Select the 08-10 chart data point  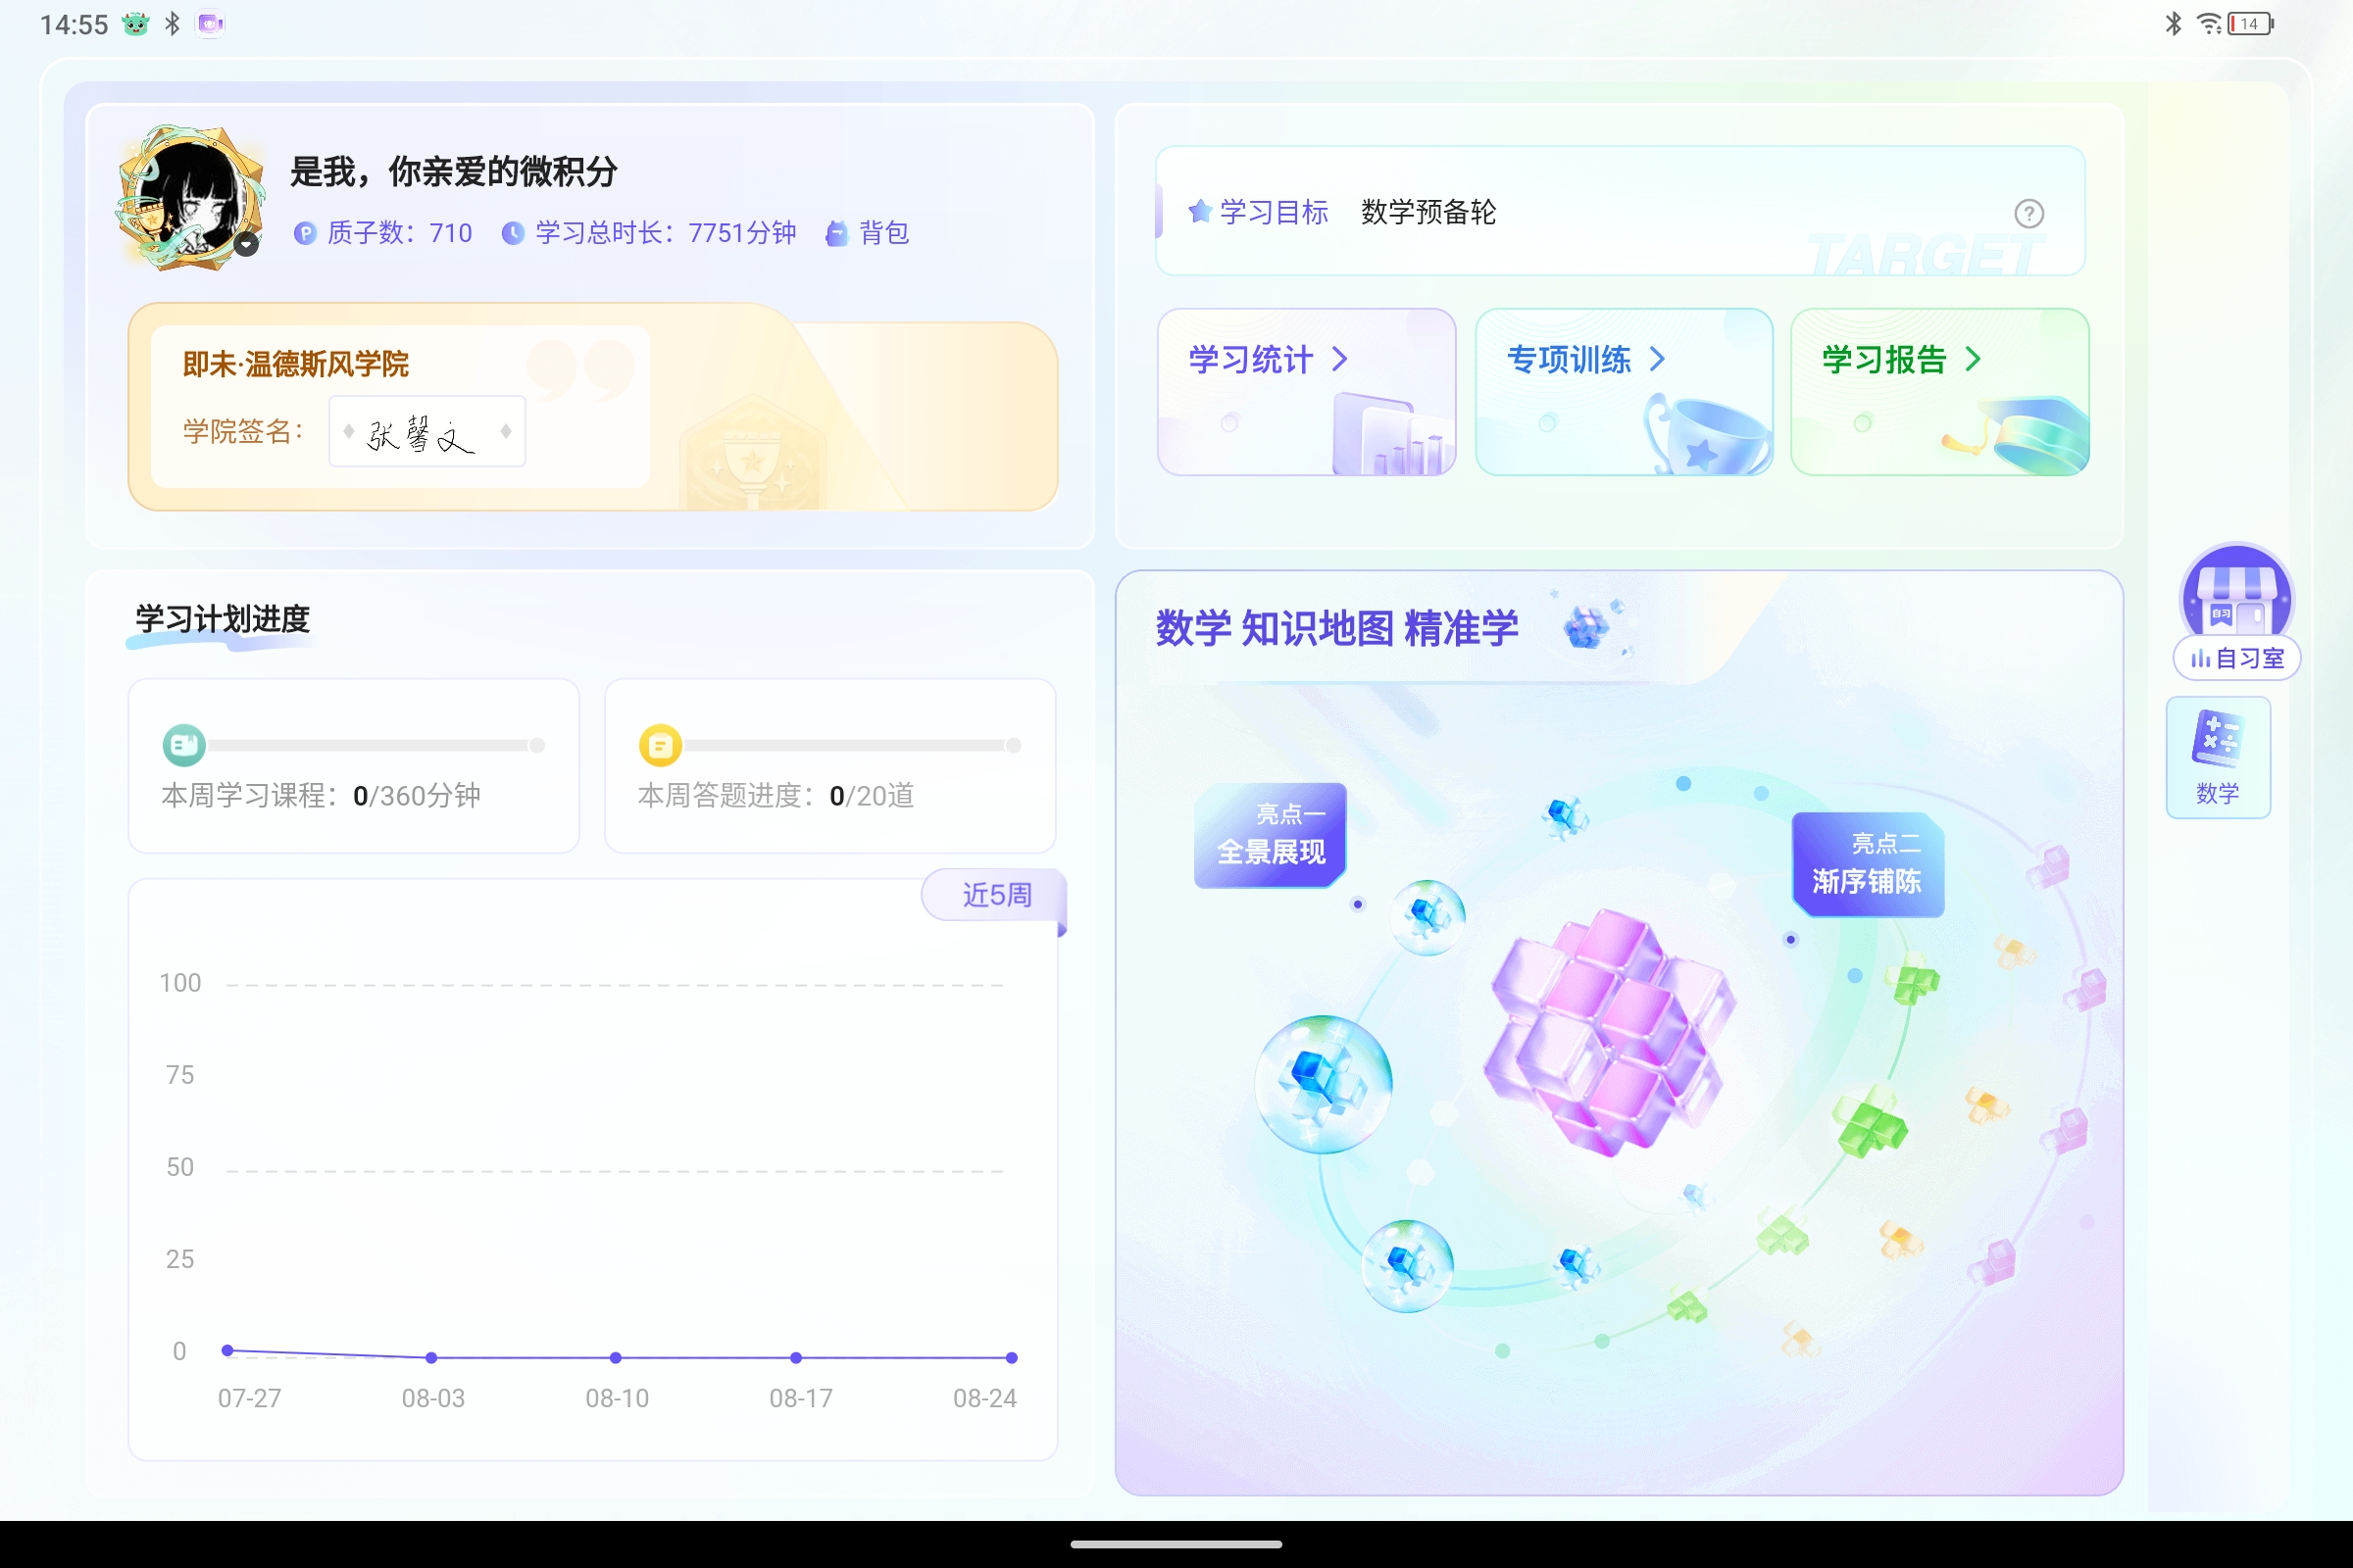616,1358
